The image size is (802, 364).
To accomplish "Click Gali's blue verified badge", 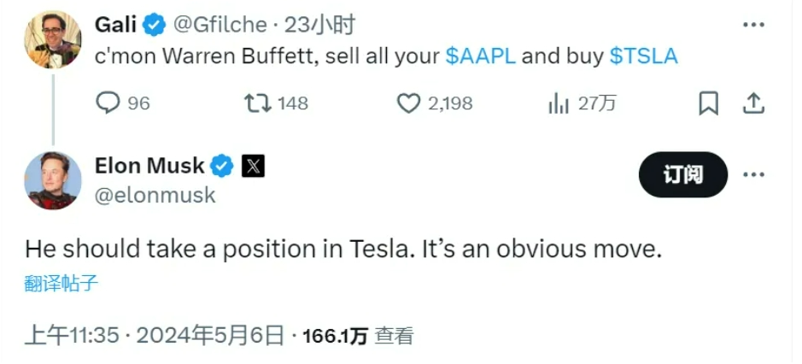I will pos(154,26).
